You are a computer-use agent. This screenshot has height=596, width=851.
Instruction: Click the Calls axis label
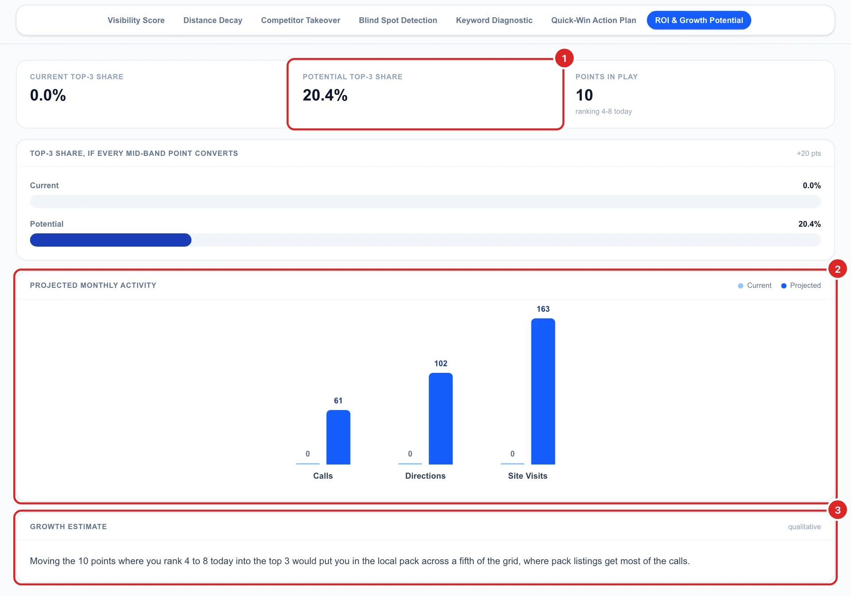point(323,476)
